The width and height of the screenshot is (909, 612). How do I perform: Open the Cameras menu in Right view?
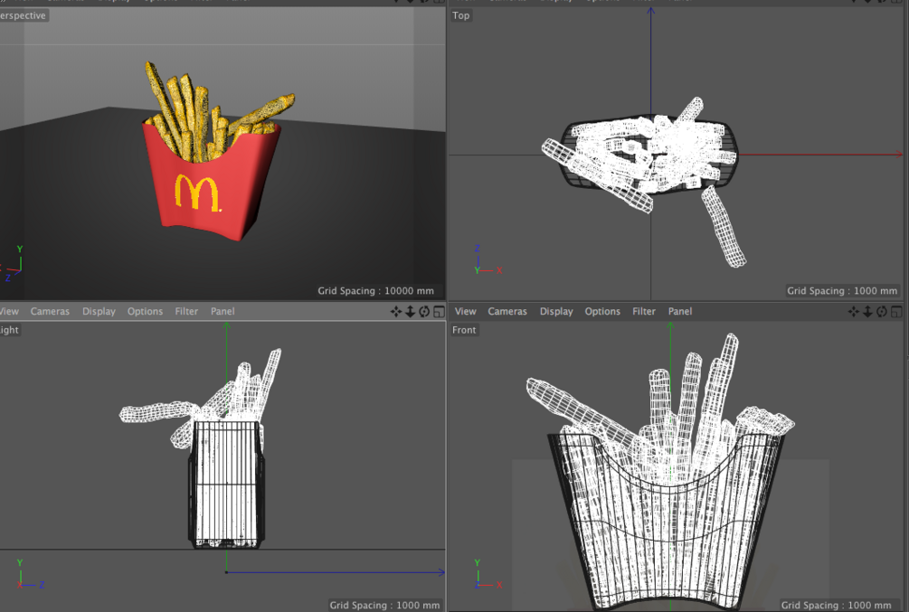click(x=50, y=311)
